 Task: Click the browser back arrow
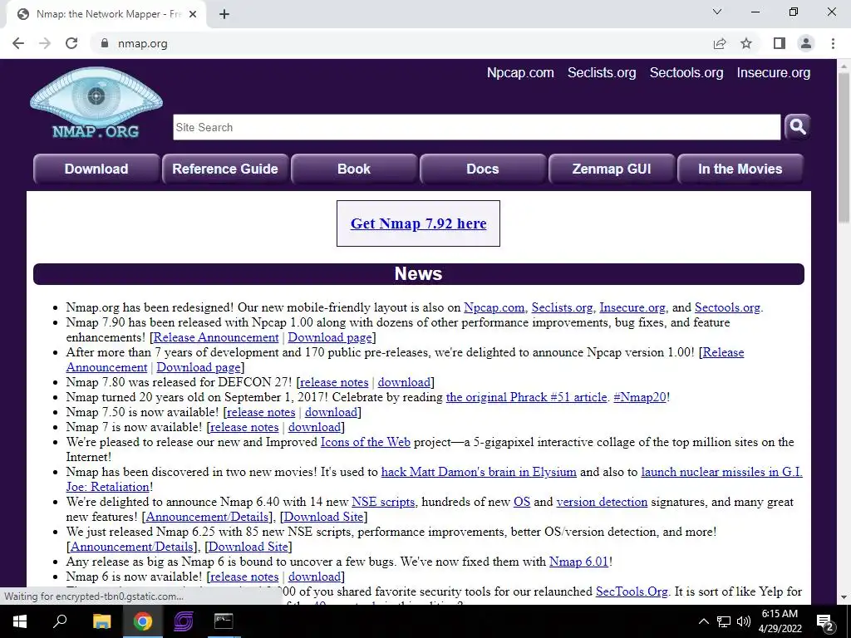[x=18, y=43]
